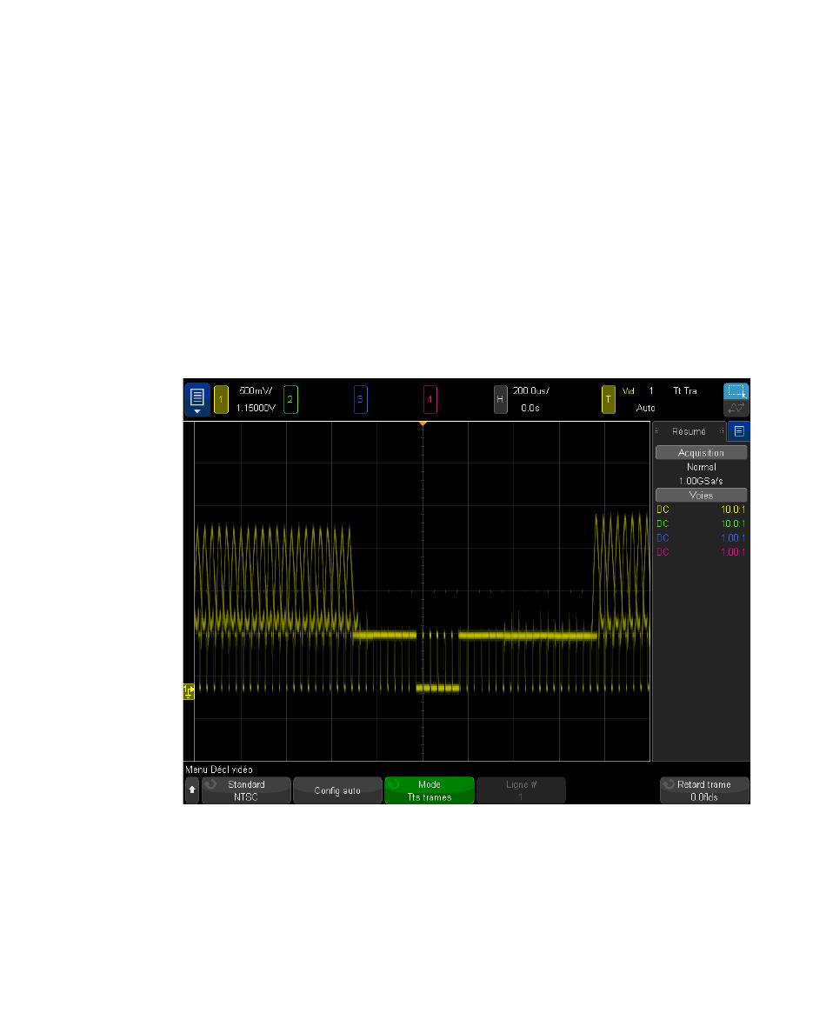Screen dimensions: 826x1013
Task: Click the Menu Décl vidéo title
Action: [x=219, y=770]
